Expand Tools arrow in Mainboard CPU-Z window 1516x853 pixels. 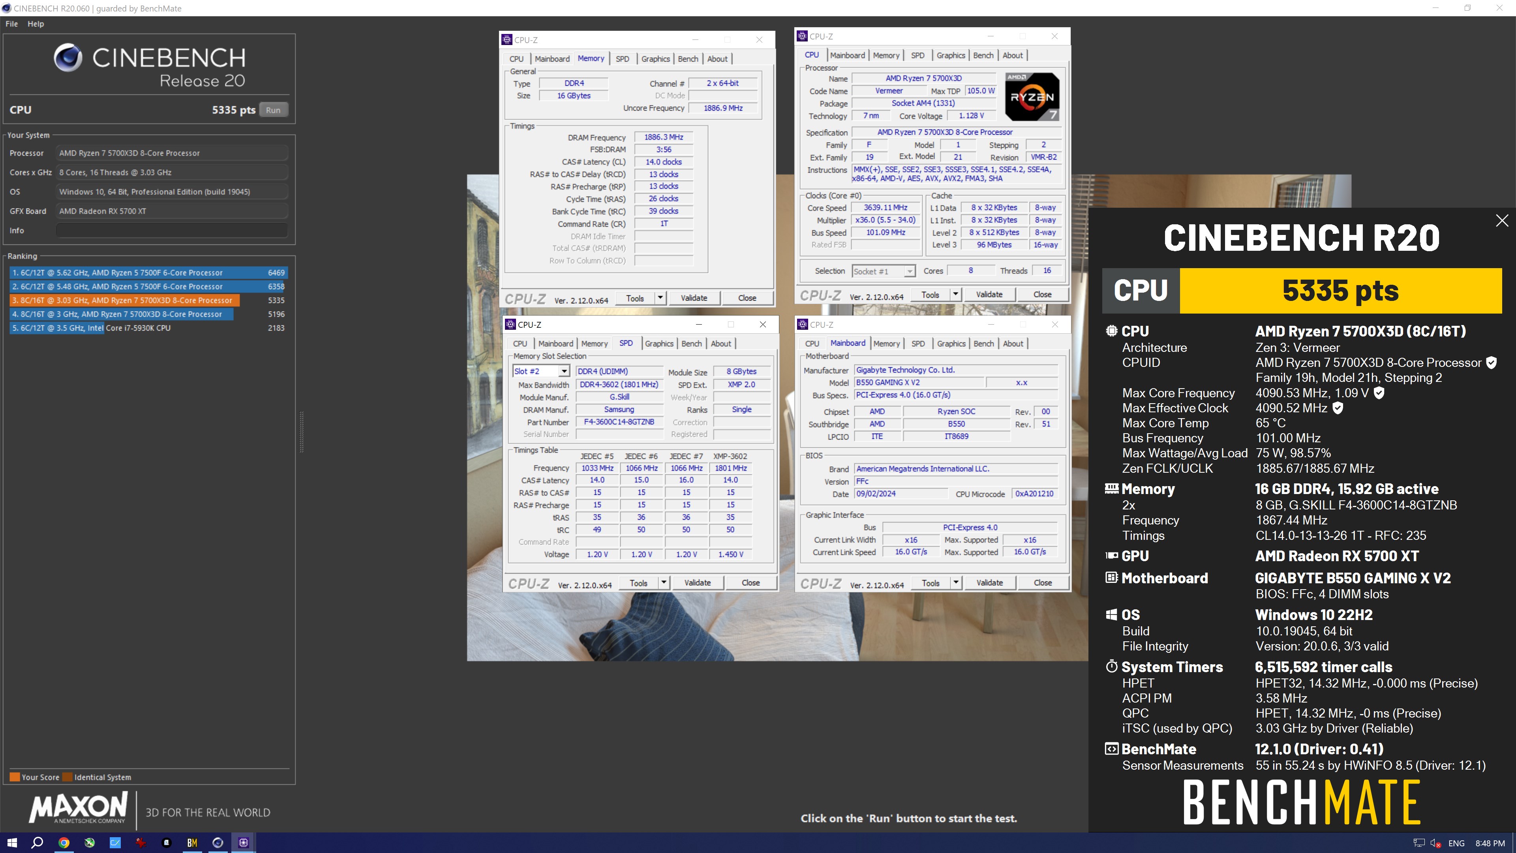956,583
